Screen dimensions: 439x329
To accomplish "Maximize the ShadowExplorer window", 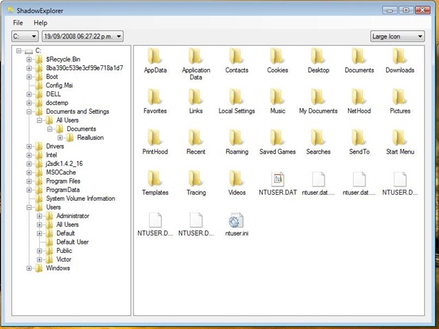I will (406, 10).
